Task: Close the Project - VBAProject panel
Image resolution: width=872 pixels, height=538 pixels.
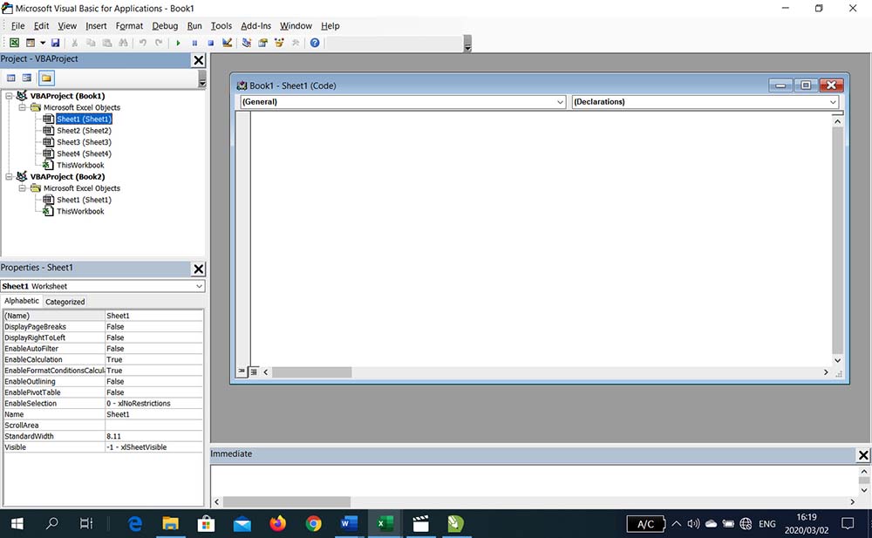Action: (x=199, y=60)
